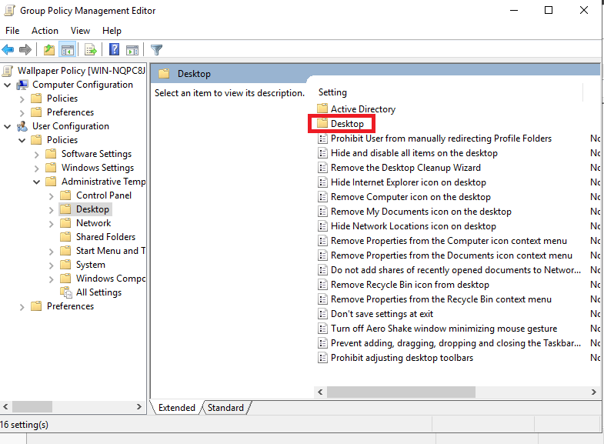Select Remove the Desktop Cleanup Wizard setting
This screenshot has height=444, width=604.
click(x=405, y=168)
